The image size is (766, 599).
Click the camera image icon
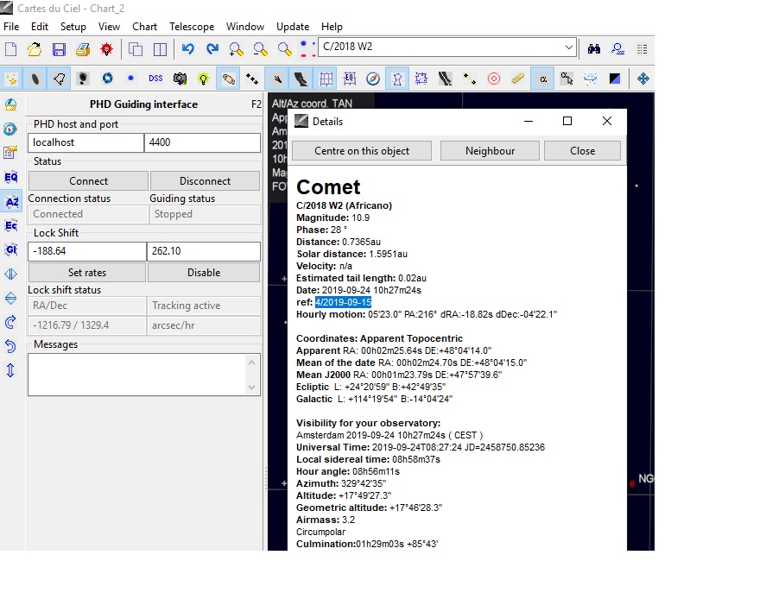180,79
